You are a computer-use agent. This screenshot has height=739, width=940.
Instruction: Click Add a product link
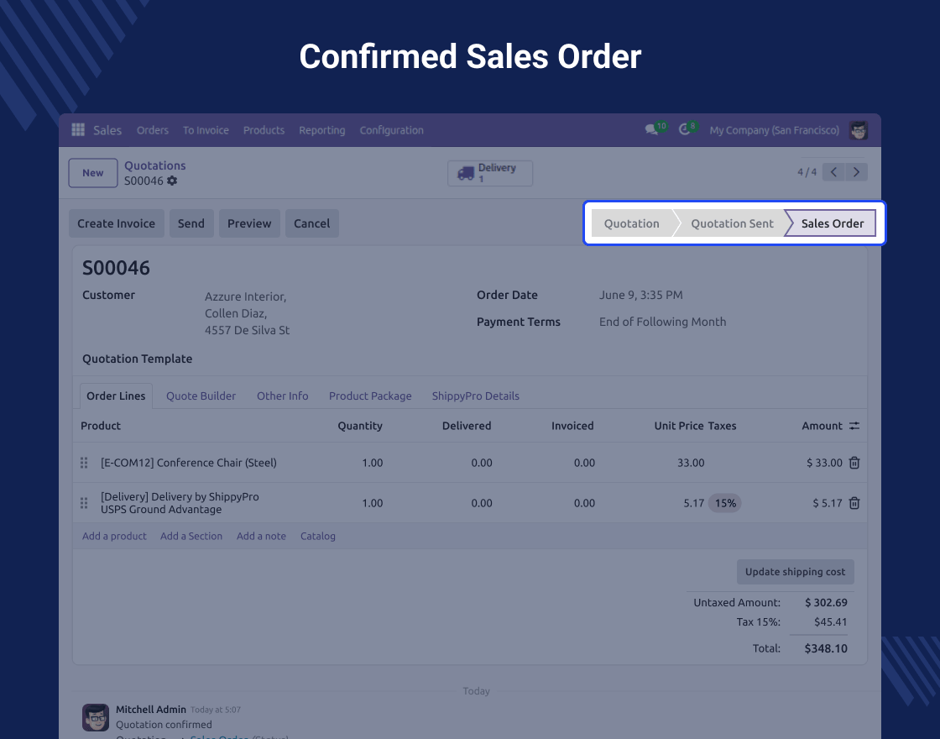(114, 537)
